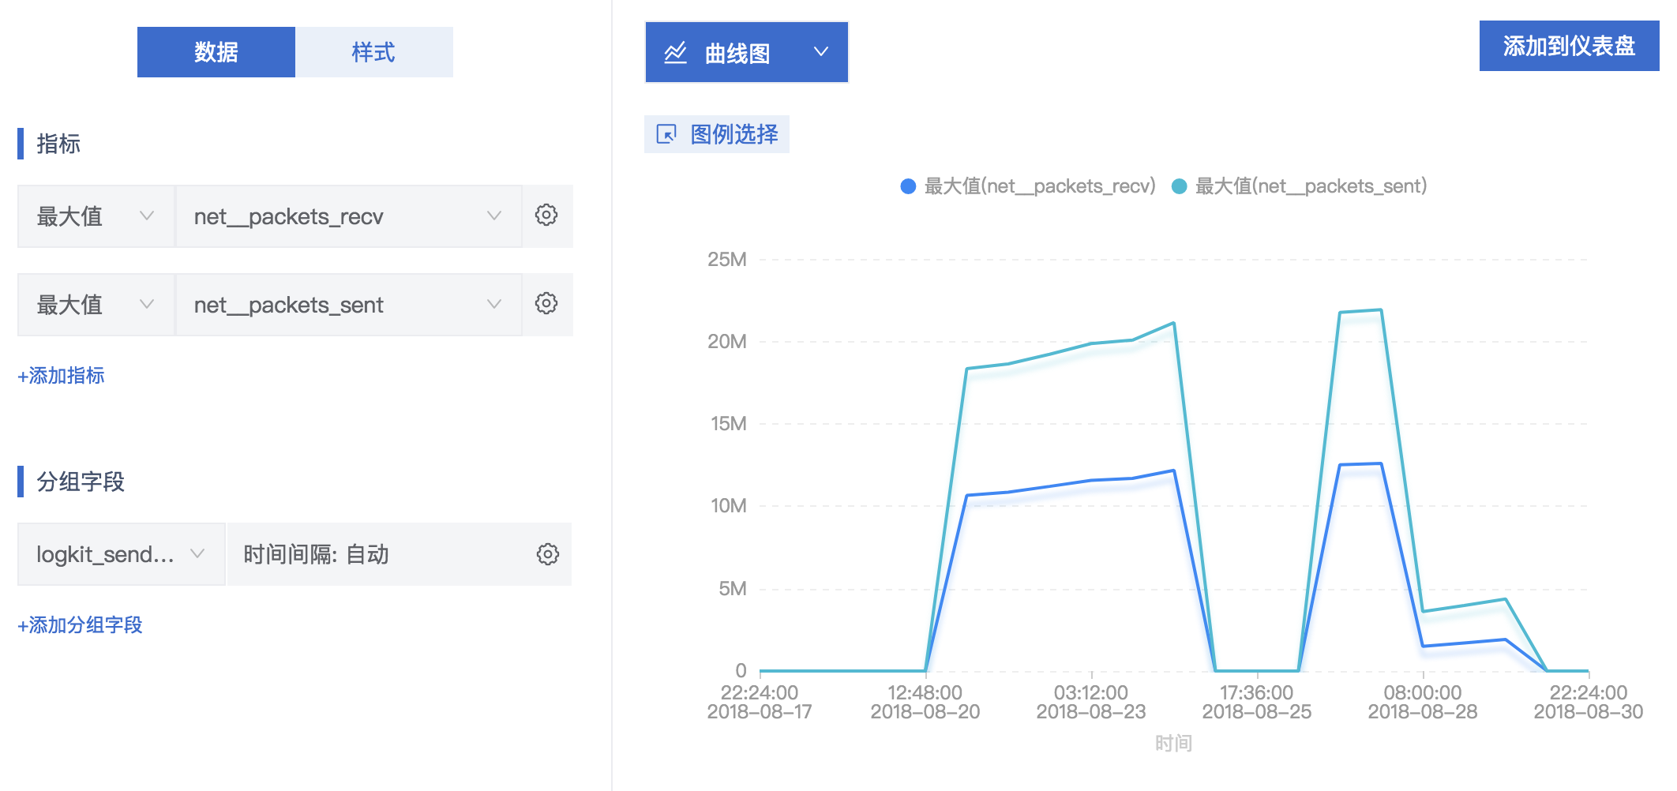The width and height of the screenshot is (1677, 791).
Task: Click the 25M y-axis label
Action: tap(726, 260)
